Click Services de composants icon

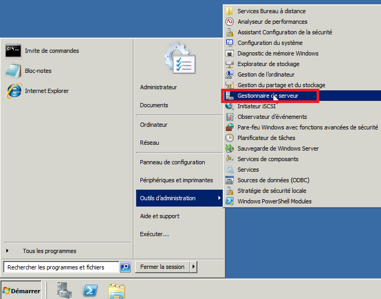click(x=230, y=159)
